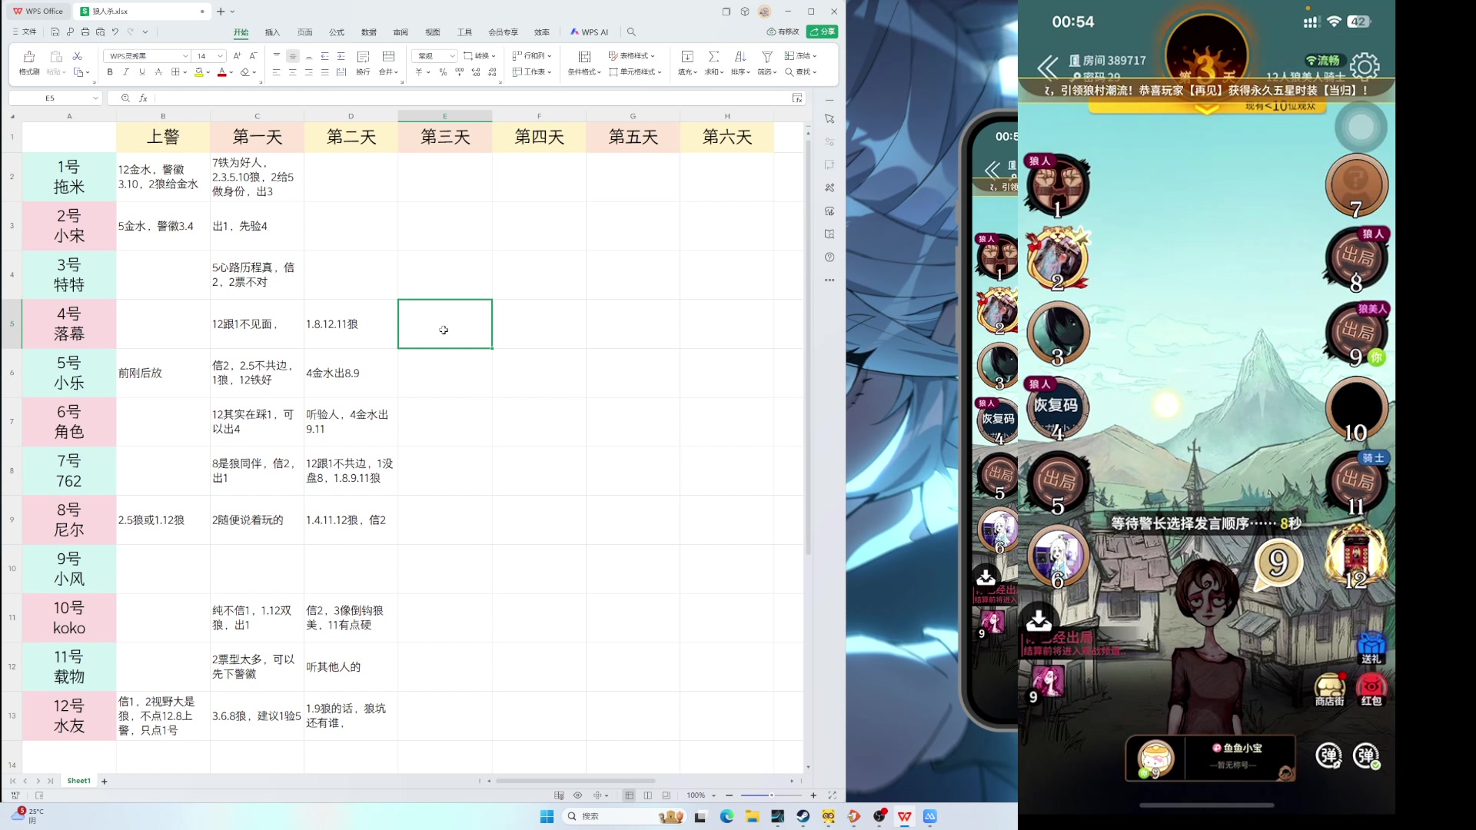This screenshot has height=830, width=1476.
Task: Toggle bold formatting in ribbon
Action: point(110,72)
